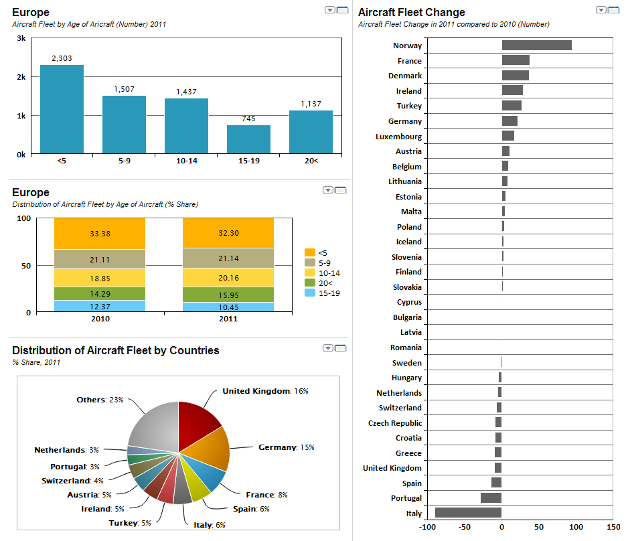The width and height of the screenshot is (626, 541).
Task: Open dropdown menu of Europe % Share panel
Action: click(328, 190)
